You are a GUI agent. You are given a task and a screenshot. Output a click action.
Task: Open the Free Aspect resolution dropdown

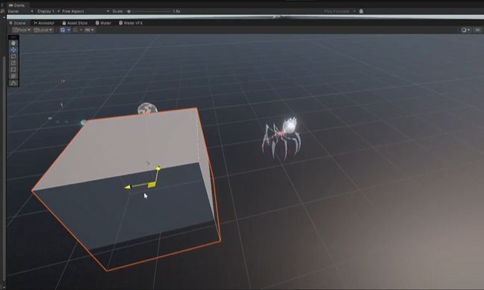coord(85,11)
